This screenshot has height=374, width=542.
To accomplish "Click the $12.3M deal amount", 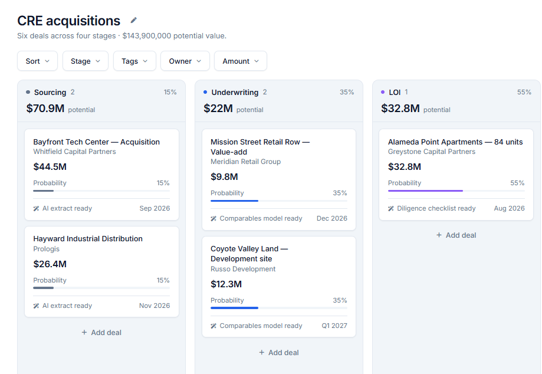I will click(x=226, y=284).
